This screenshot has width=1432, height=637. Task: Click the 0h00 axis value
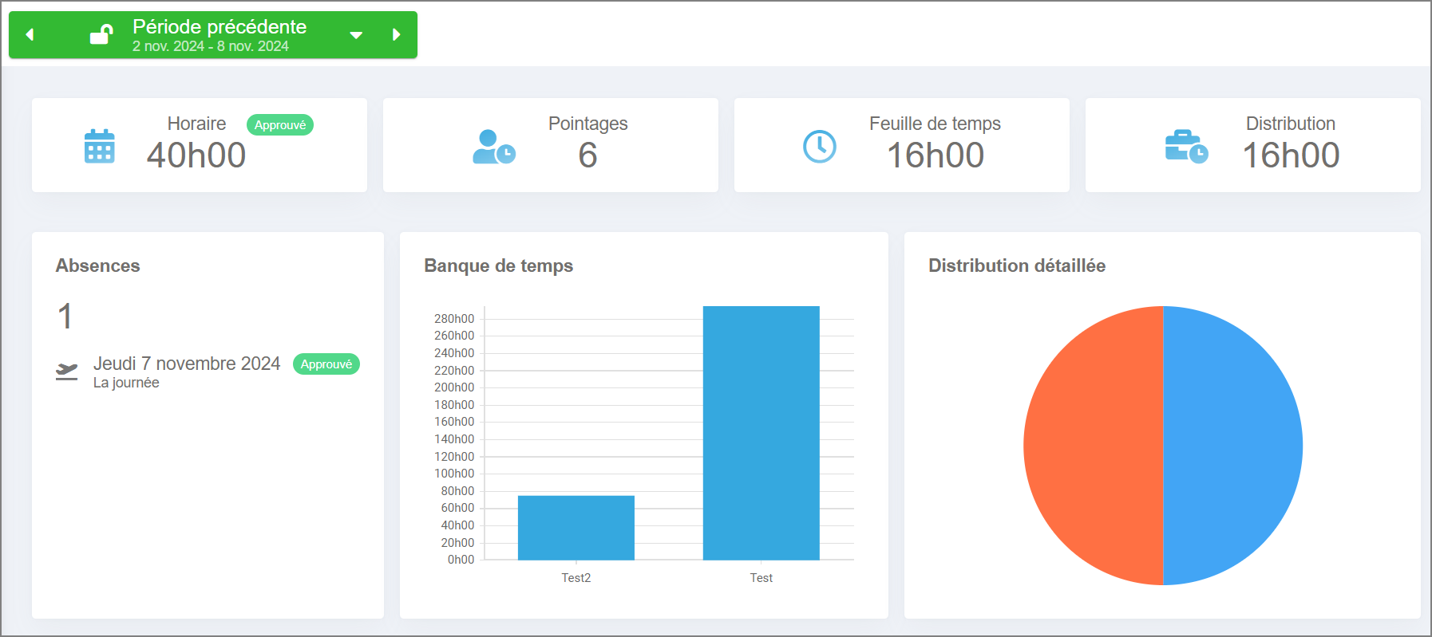click(461, 560)
